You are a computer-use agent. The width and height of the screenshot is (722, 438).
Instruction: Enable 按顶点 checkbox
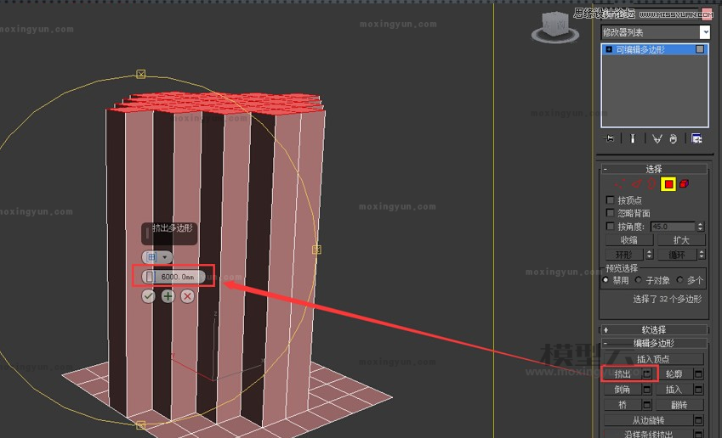coord(610,200)
